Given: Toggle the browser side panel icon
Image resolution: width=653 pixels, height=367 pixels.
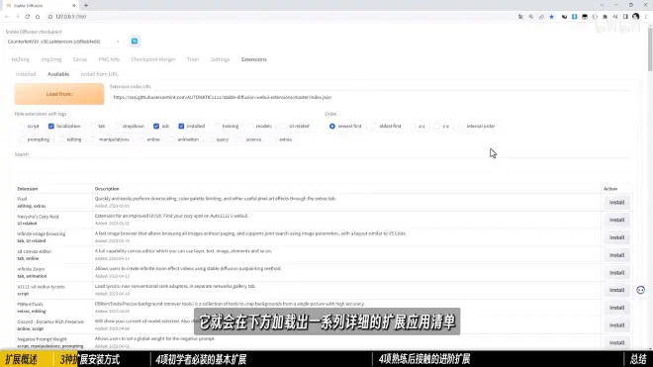Looking at the screenshot, I should pos(625,17).
